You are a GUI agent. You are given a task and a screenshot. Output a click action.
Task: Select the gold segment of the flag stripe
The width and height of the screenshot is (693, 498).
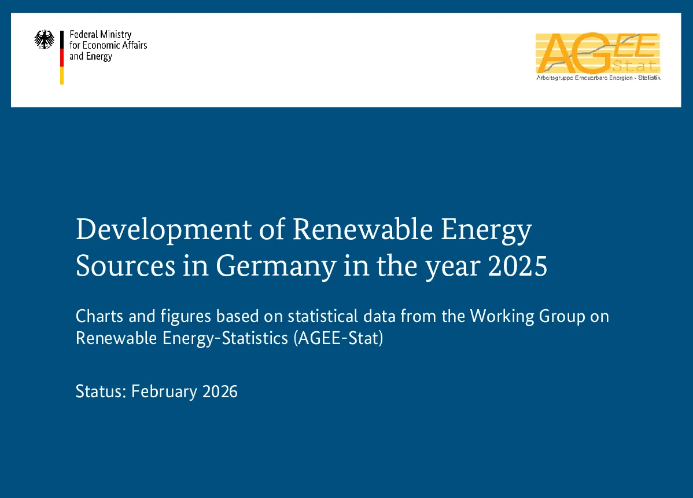coord(62,76)
